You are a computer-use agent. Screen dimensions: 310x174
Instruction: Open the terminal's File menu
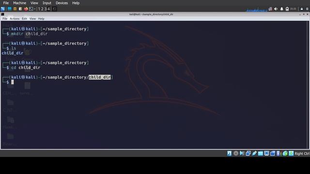[x=5, y=18]
